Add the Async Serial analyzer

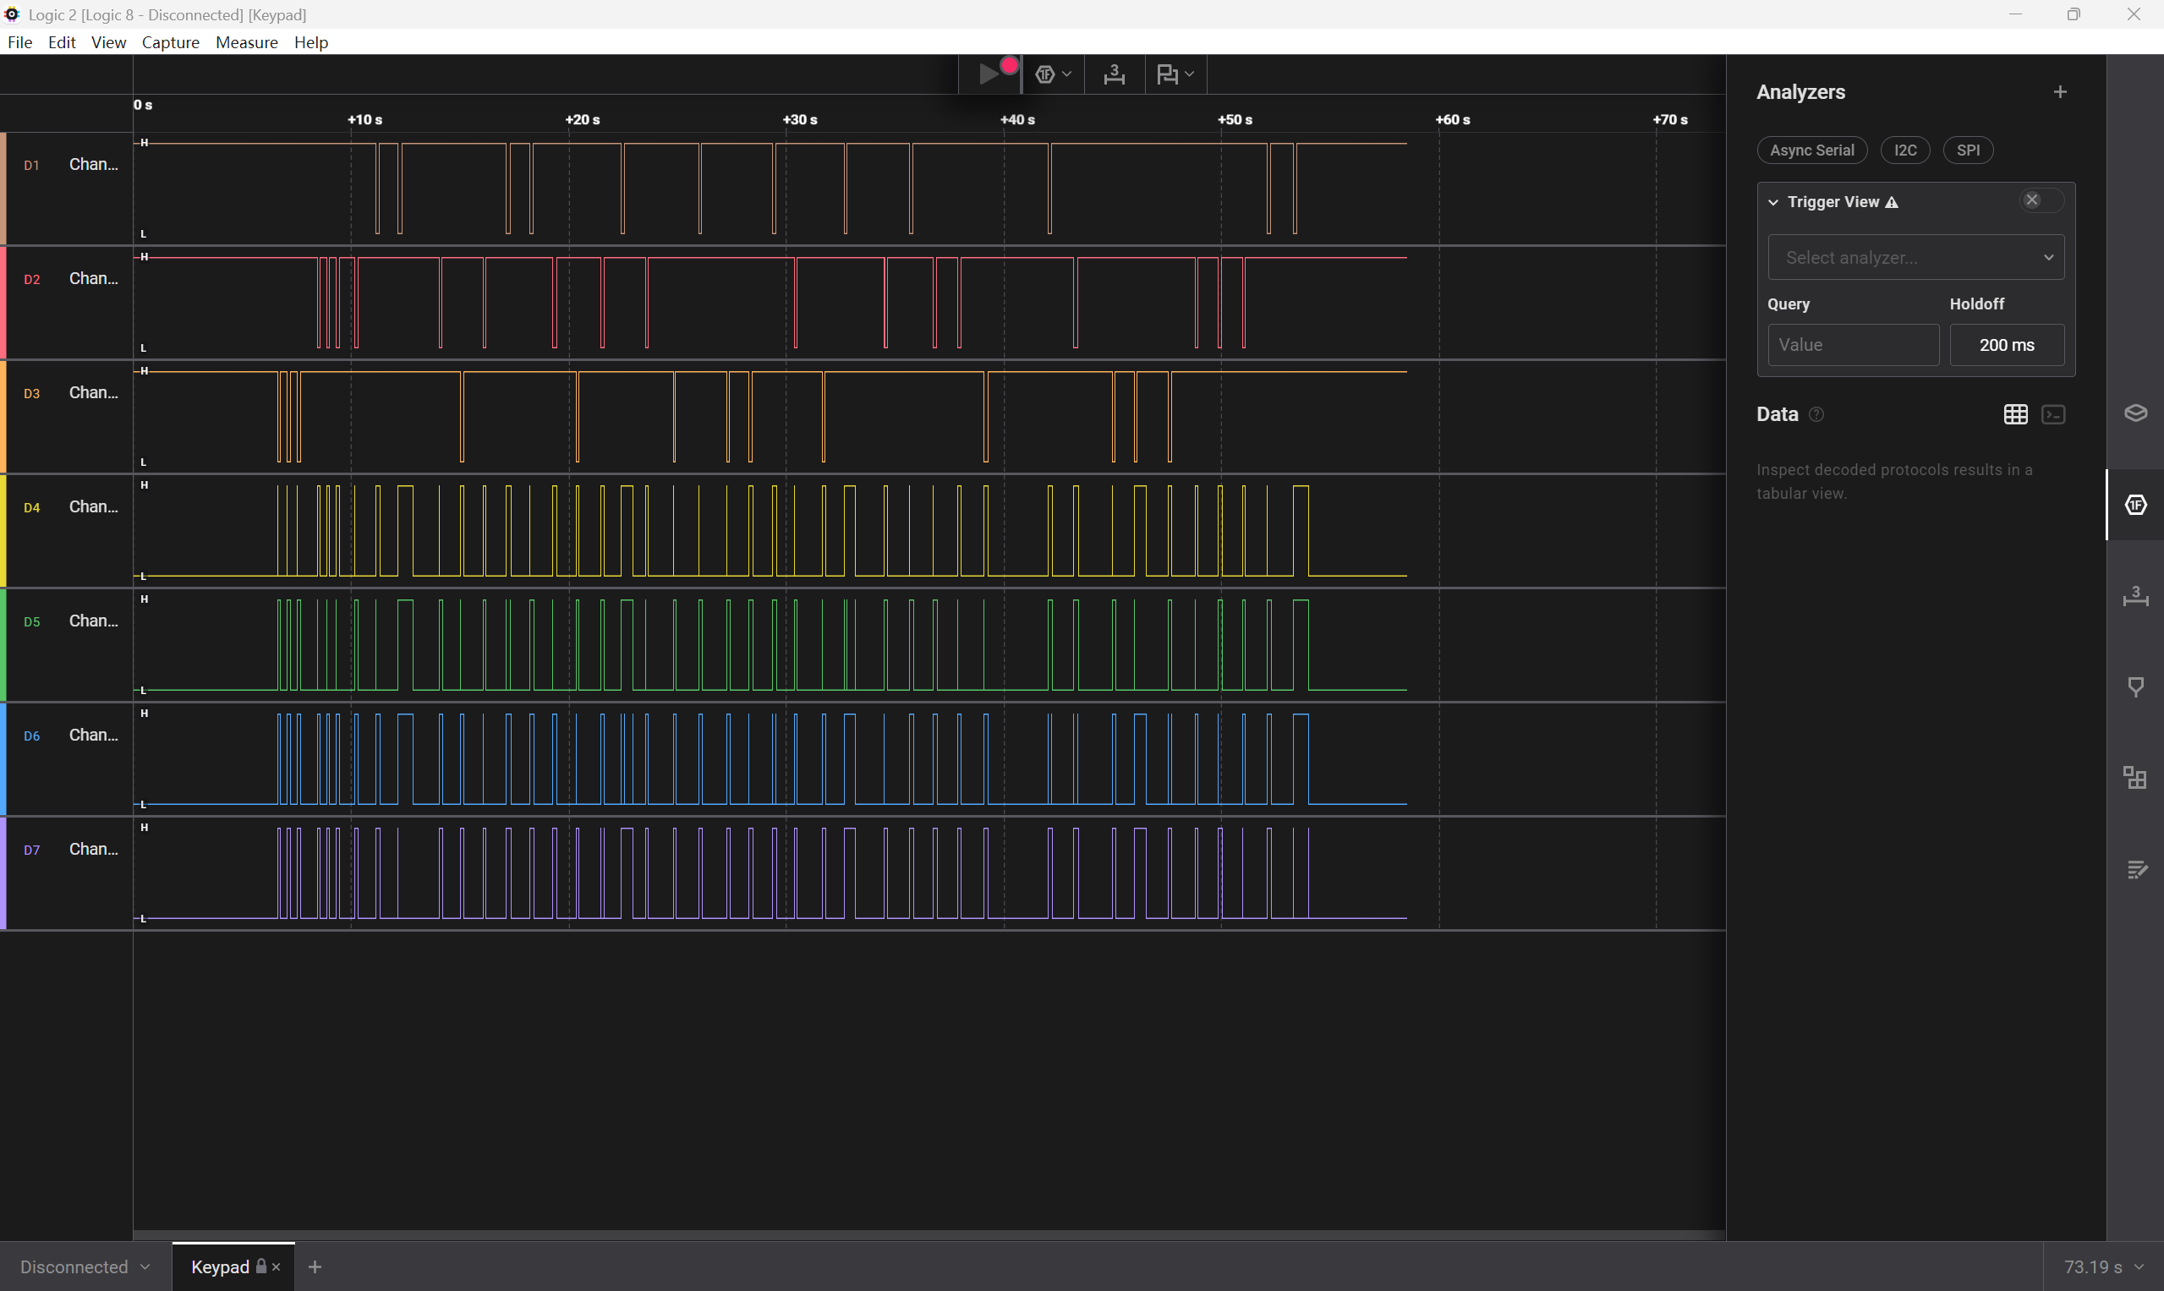pyautogui.click(x=1811, y=150)
